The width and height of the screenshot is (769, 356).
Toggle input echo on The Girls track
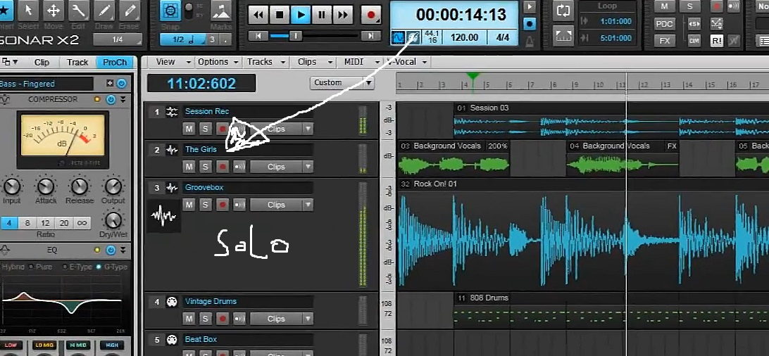point(239,167)
